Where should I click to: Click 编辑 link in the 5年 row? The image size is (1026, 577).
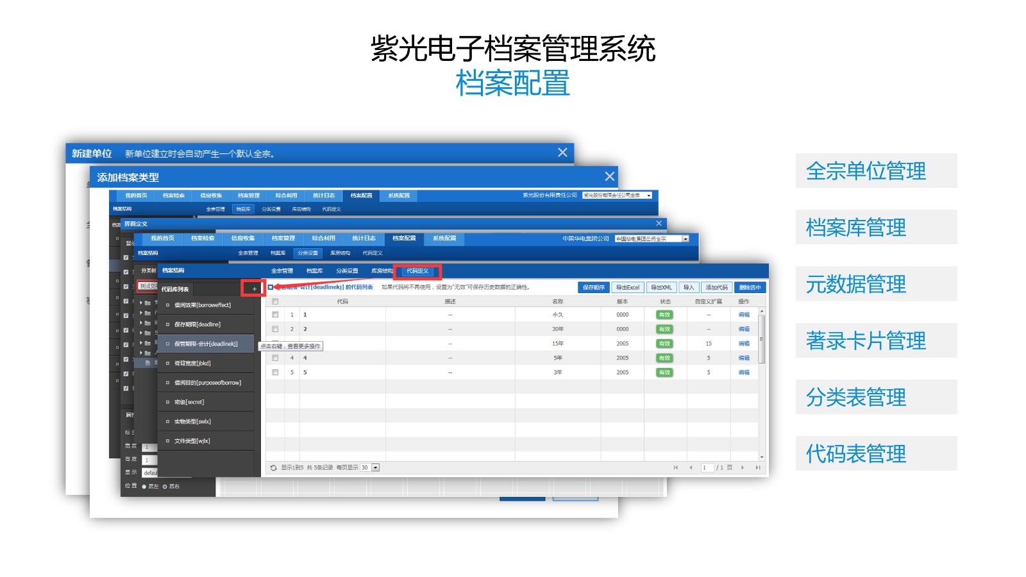(744, 358)
